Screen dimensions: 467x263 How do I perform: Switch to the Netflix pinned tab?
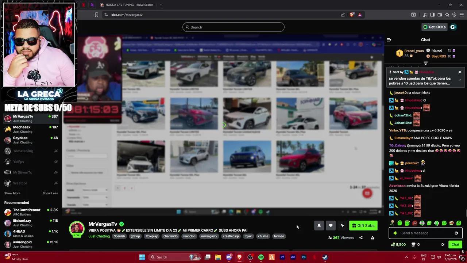[x=84, y=5]
